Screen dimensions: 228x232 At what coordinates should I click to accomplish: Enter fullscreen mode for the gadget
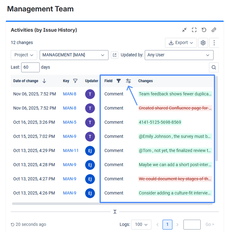pyautogui.click(x=194, y=30)
